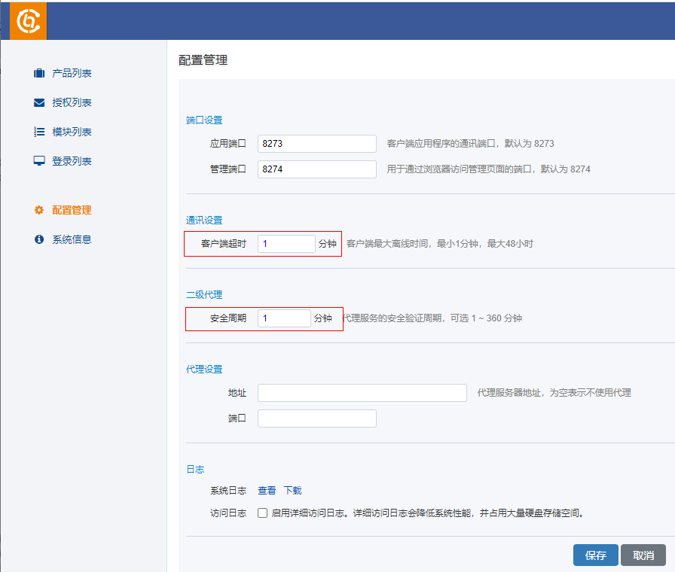Click the orange app logo icon
675x572 pixels.
click(29, 20)
